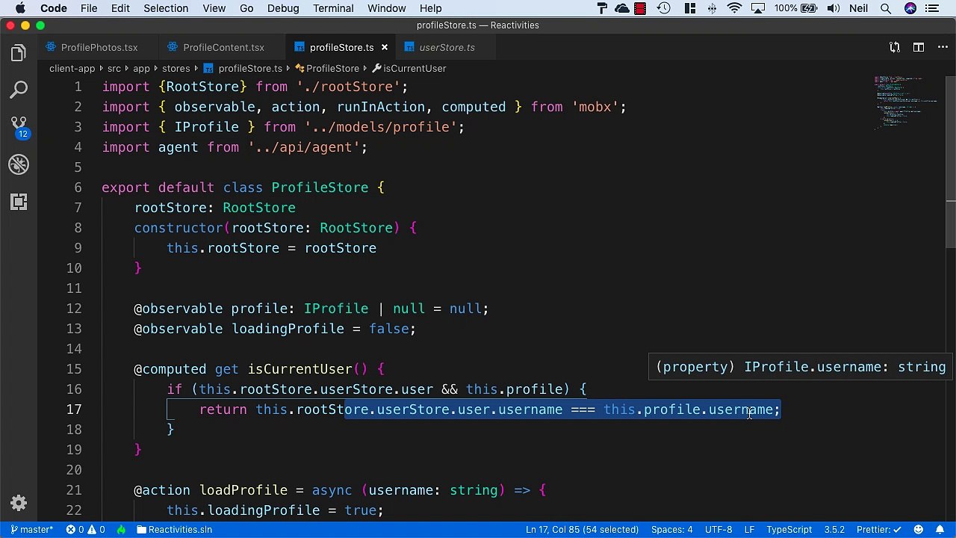Click stores folder in breadcrumb

tap(176, 68)
